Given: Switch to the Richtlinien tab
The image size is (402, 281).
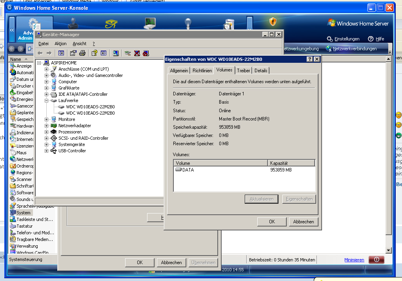Looking at the screenshot, I should point(202,71).
